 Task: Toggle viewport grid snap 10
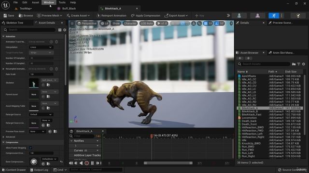tap(208, 24)
